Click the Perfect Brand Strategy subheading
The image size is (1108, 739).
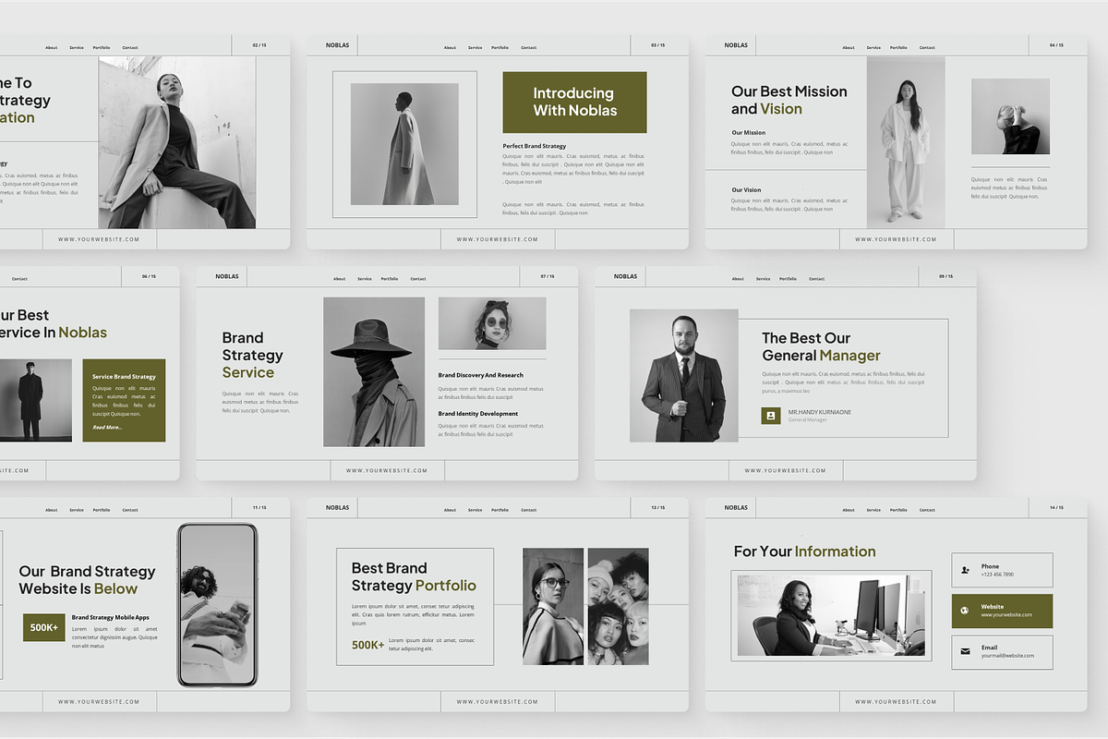pyautogui.click(x=535, y=146)
